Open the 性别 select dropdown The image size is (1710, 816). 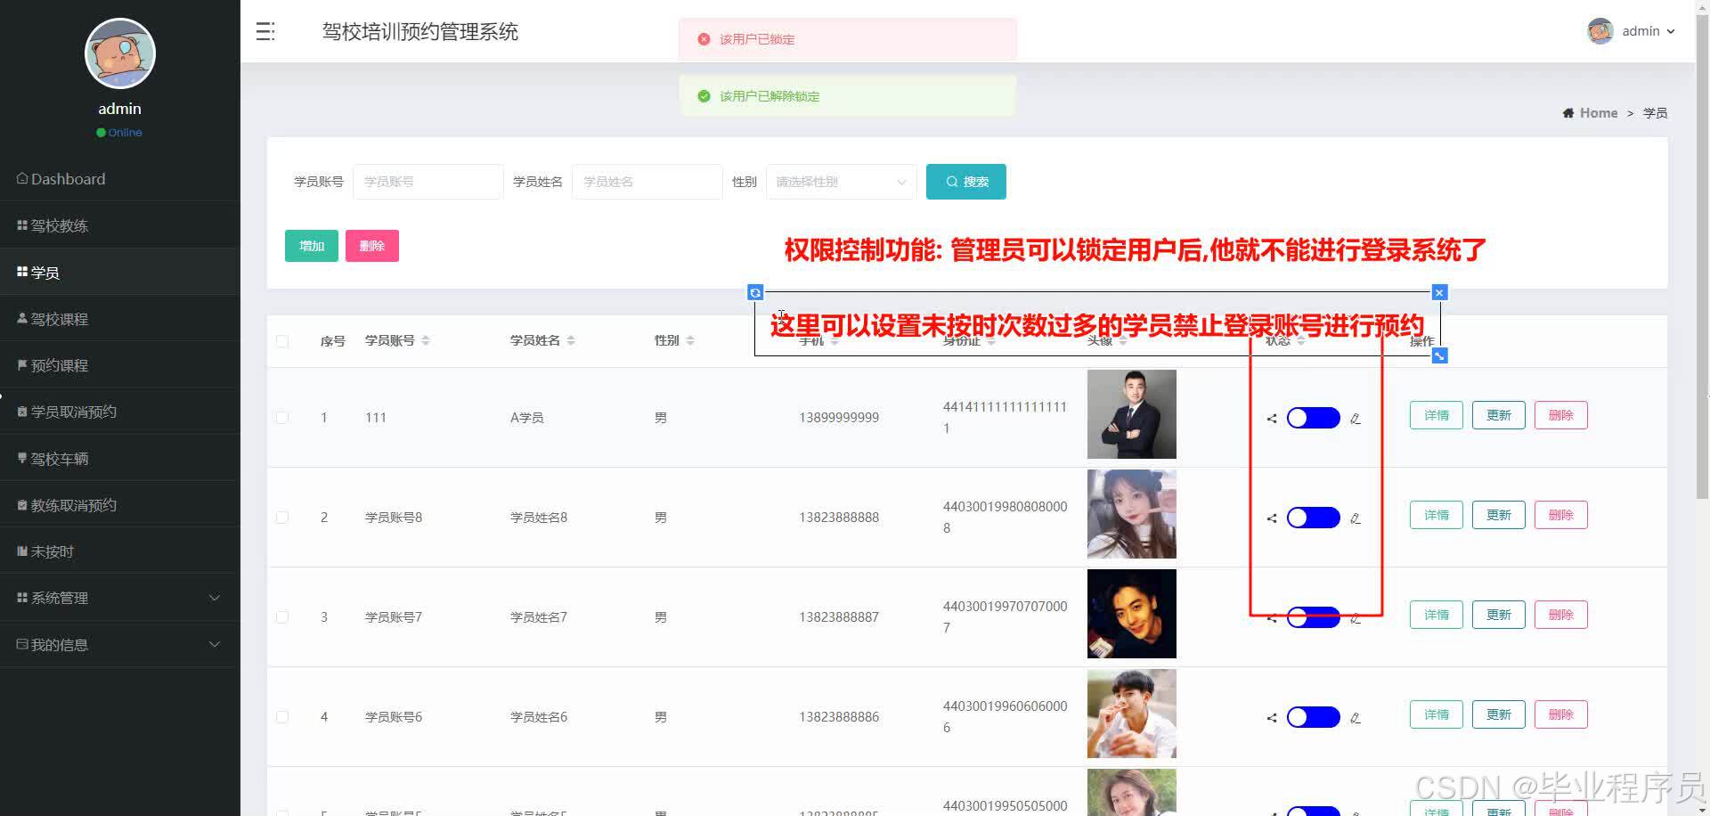click(x=842, y=182)
